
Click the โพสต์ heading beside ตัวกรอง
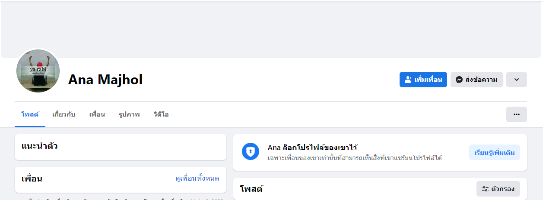point(251,189)
